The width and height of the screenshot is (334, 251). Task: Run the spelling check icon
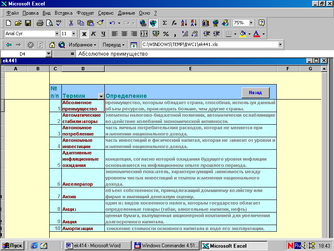[x=59, y=23]
